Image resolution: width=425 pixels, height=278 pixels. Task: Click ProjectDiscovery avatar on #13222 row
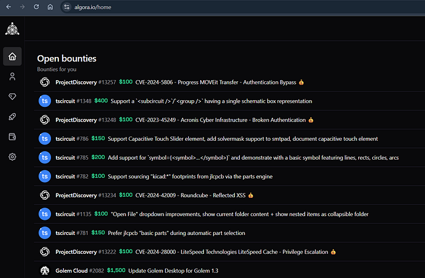tap(45, 252)
